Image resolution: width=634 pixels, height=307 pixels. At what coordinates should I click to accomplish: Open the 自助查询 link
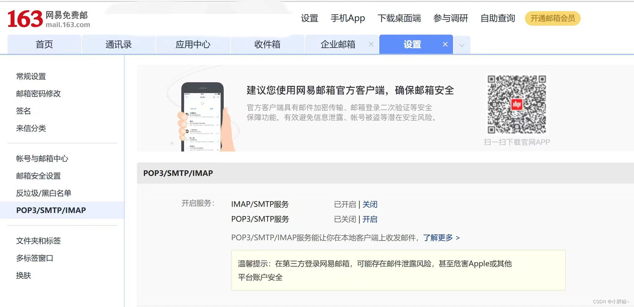point(498,18)
